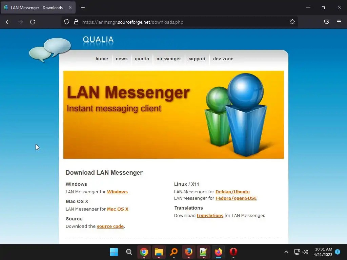347x260 pixels.
Task: Open the orange magnifier search app in taskbar
Action: tap(174, 252)
